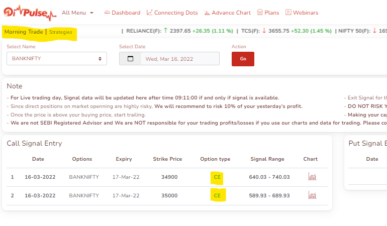The width and height of the screenshot is (387, 226).
Task: Select signal range 589.93 - 689.93
Action: (269, 195)
